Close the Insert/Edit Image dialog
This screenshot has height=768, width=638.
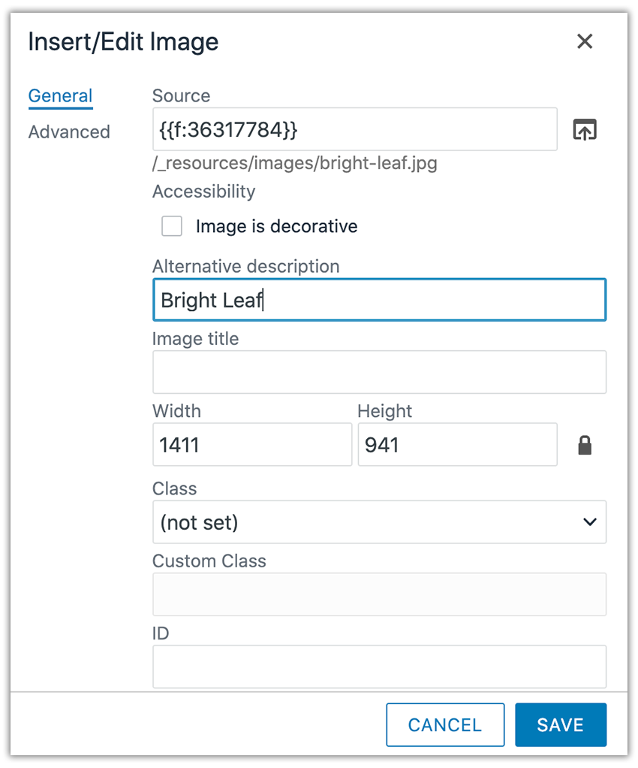(x=585, y=41)
